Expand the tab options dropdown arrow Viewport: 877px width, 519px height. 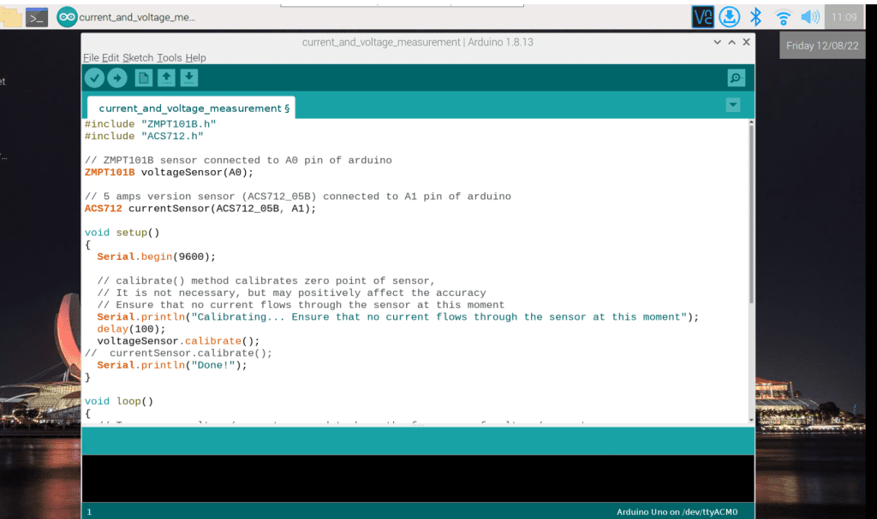[x=732, y=105]
